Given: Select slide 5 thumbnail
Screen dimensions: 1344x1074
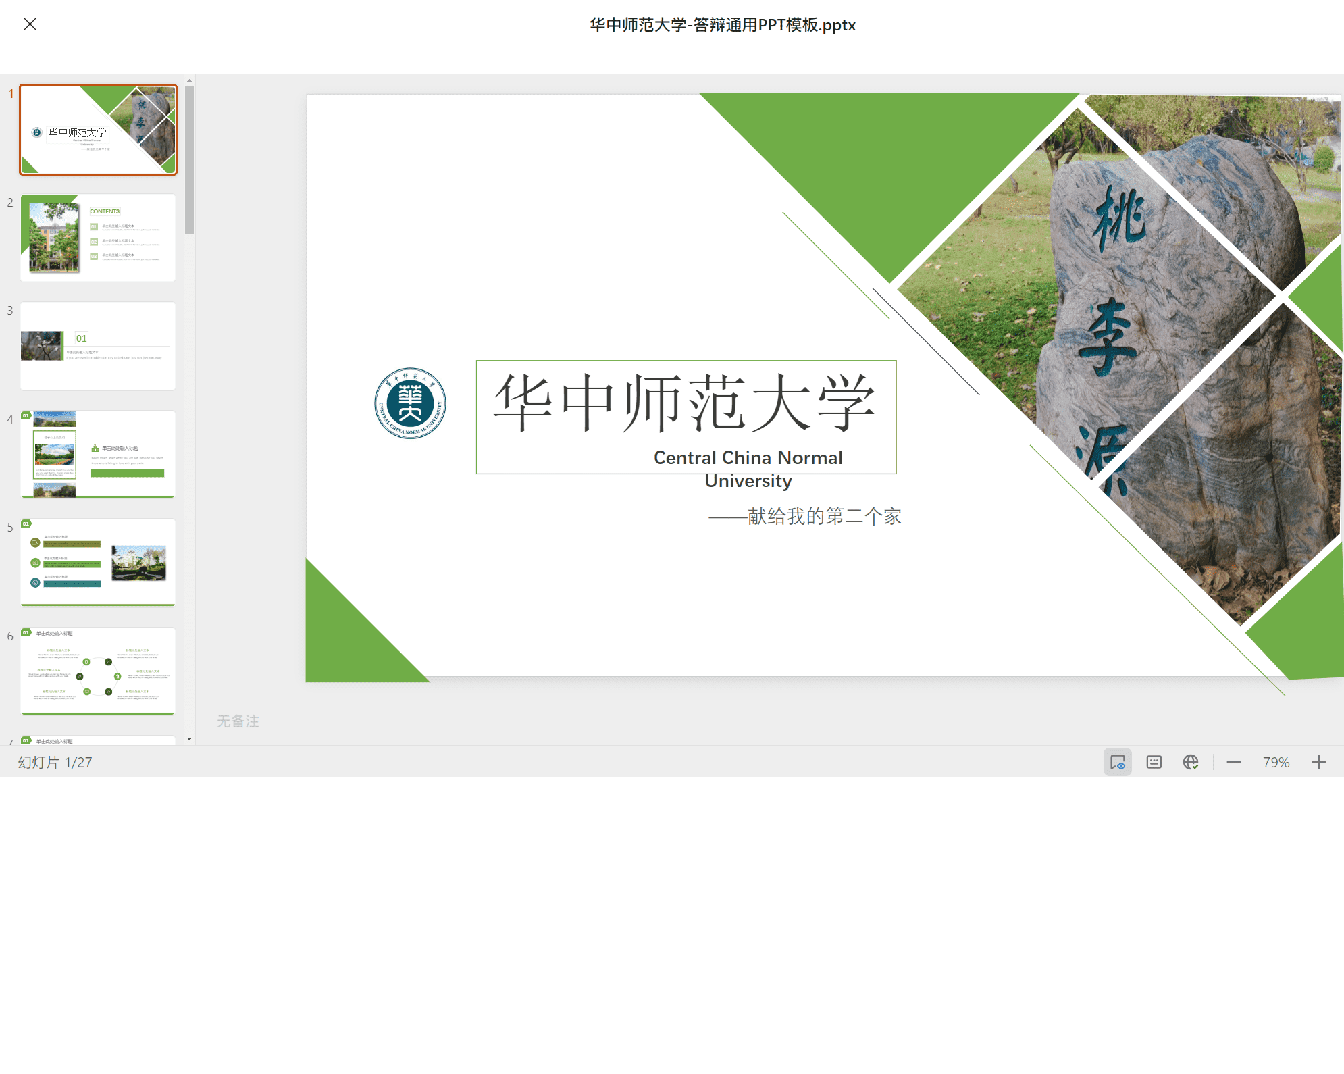Looking at the screenshot, I should click(x=99, y=562).
